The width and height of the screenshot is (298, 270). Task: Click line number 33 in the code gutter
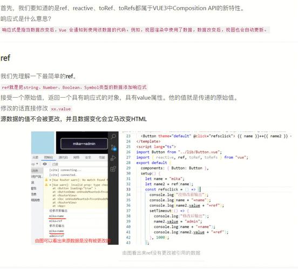tap(128, 190)
